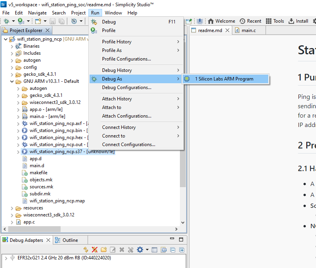
Task: Maximize the Debug Adapters panel
Action: point(181,239)
